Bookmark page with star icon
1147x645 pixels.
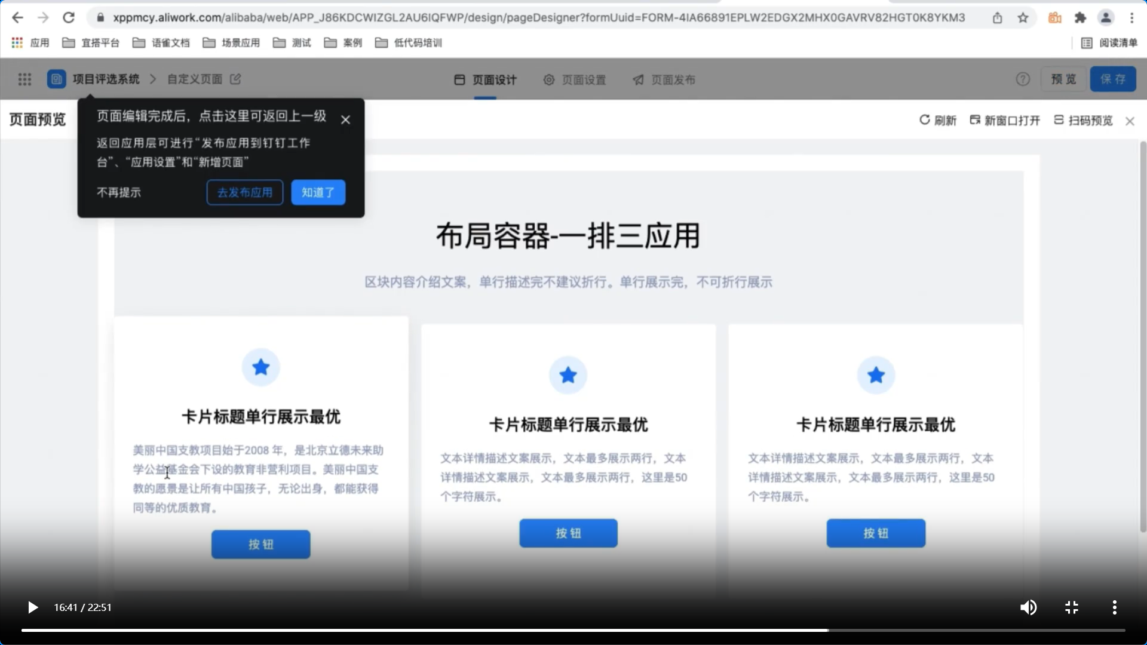click(1023, 18)
